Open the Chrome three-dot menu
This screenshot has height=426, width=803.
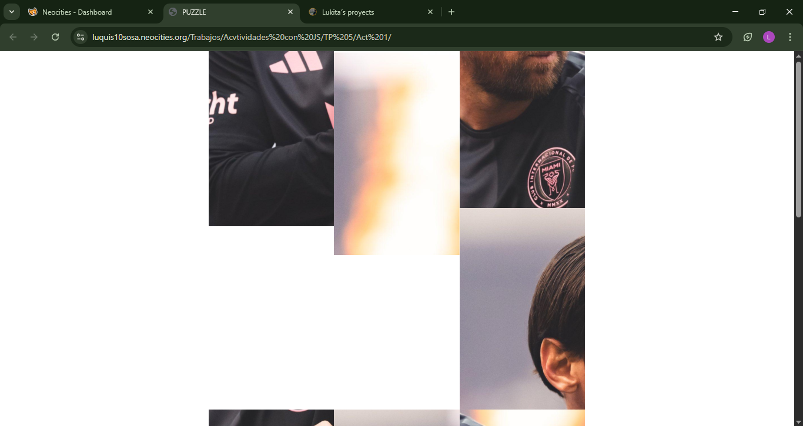[x=790, y=37]
